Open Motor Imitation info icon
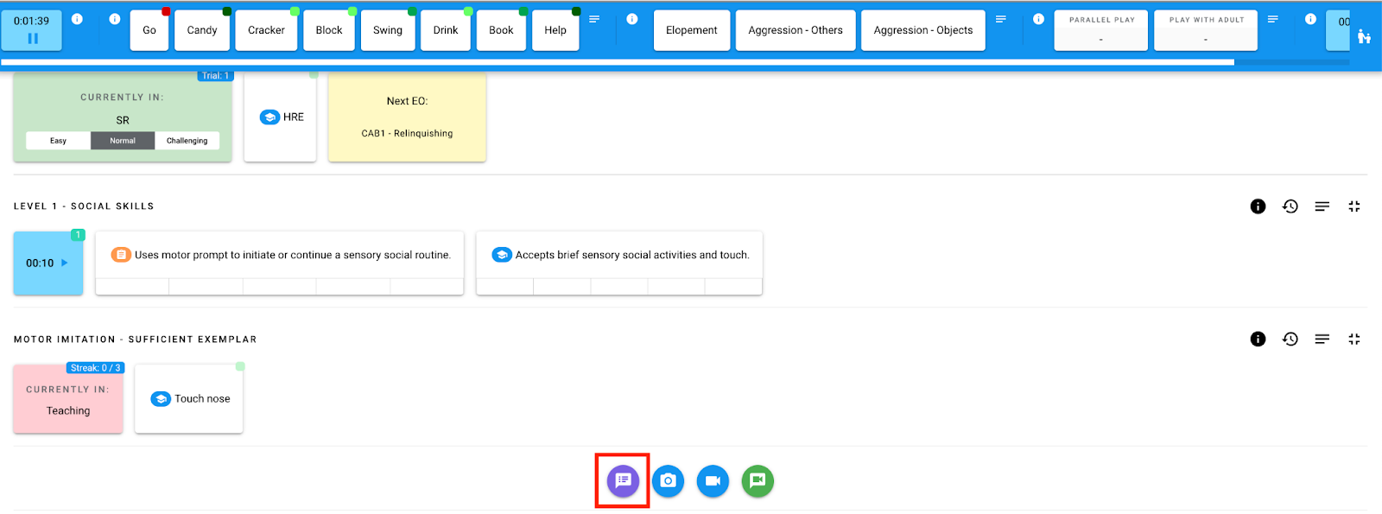1382x514 pixels. 1258,339
